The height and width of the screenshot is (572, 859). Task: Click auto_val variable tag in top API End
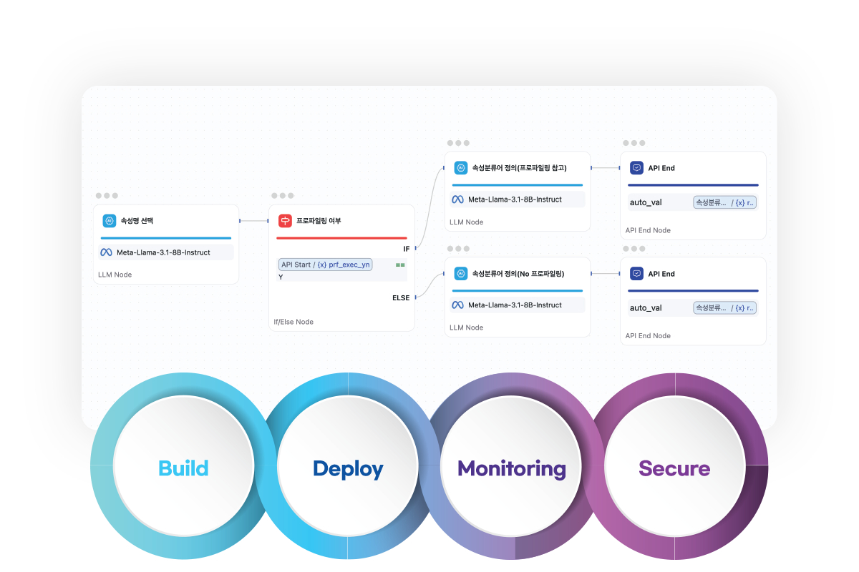724,202
